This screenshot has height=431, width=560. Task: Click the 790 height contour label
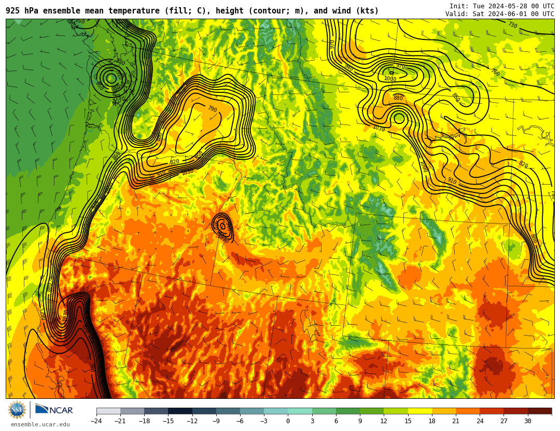(213, 109)
